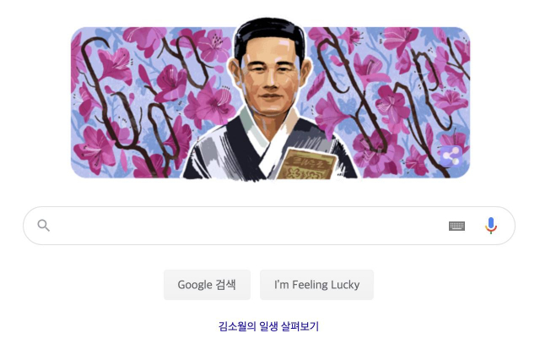Click the brown book held in the doodle
The image size is (540, 355).
(305, 165)
